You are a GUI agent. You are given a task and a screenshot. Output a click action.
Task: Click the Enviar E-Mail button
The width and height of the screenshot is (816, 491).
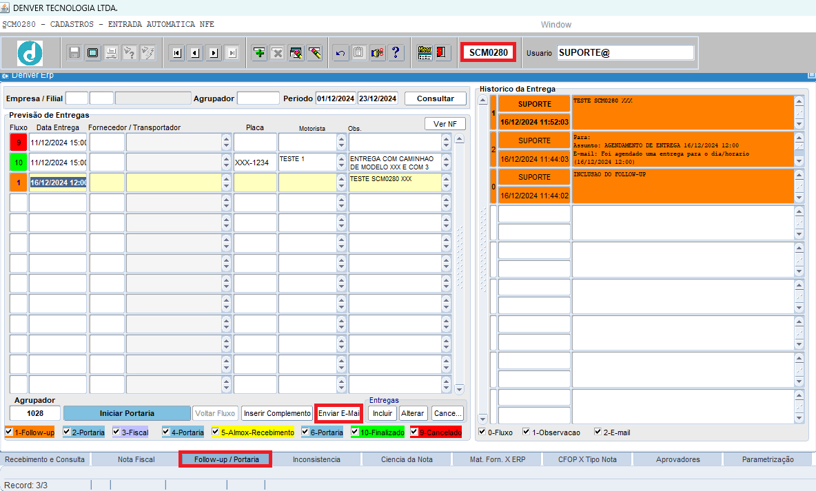(339, 413)
